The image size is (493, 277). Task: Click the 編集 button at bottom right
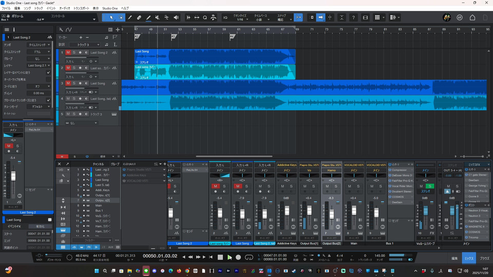[x=454, y=259]
